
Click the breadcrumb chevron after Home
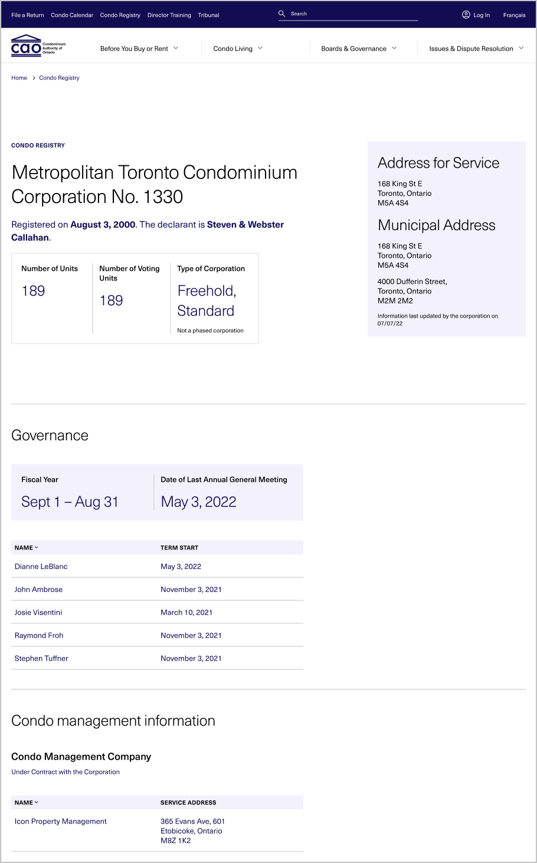pos(34,78)
